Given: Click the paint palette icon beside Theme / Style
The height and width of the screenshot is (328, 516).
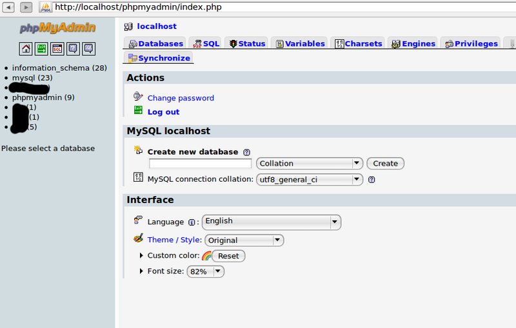Looking at the screenshot, I should (138, 238).
